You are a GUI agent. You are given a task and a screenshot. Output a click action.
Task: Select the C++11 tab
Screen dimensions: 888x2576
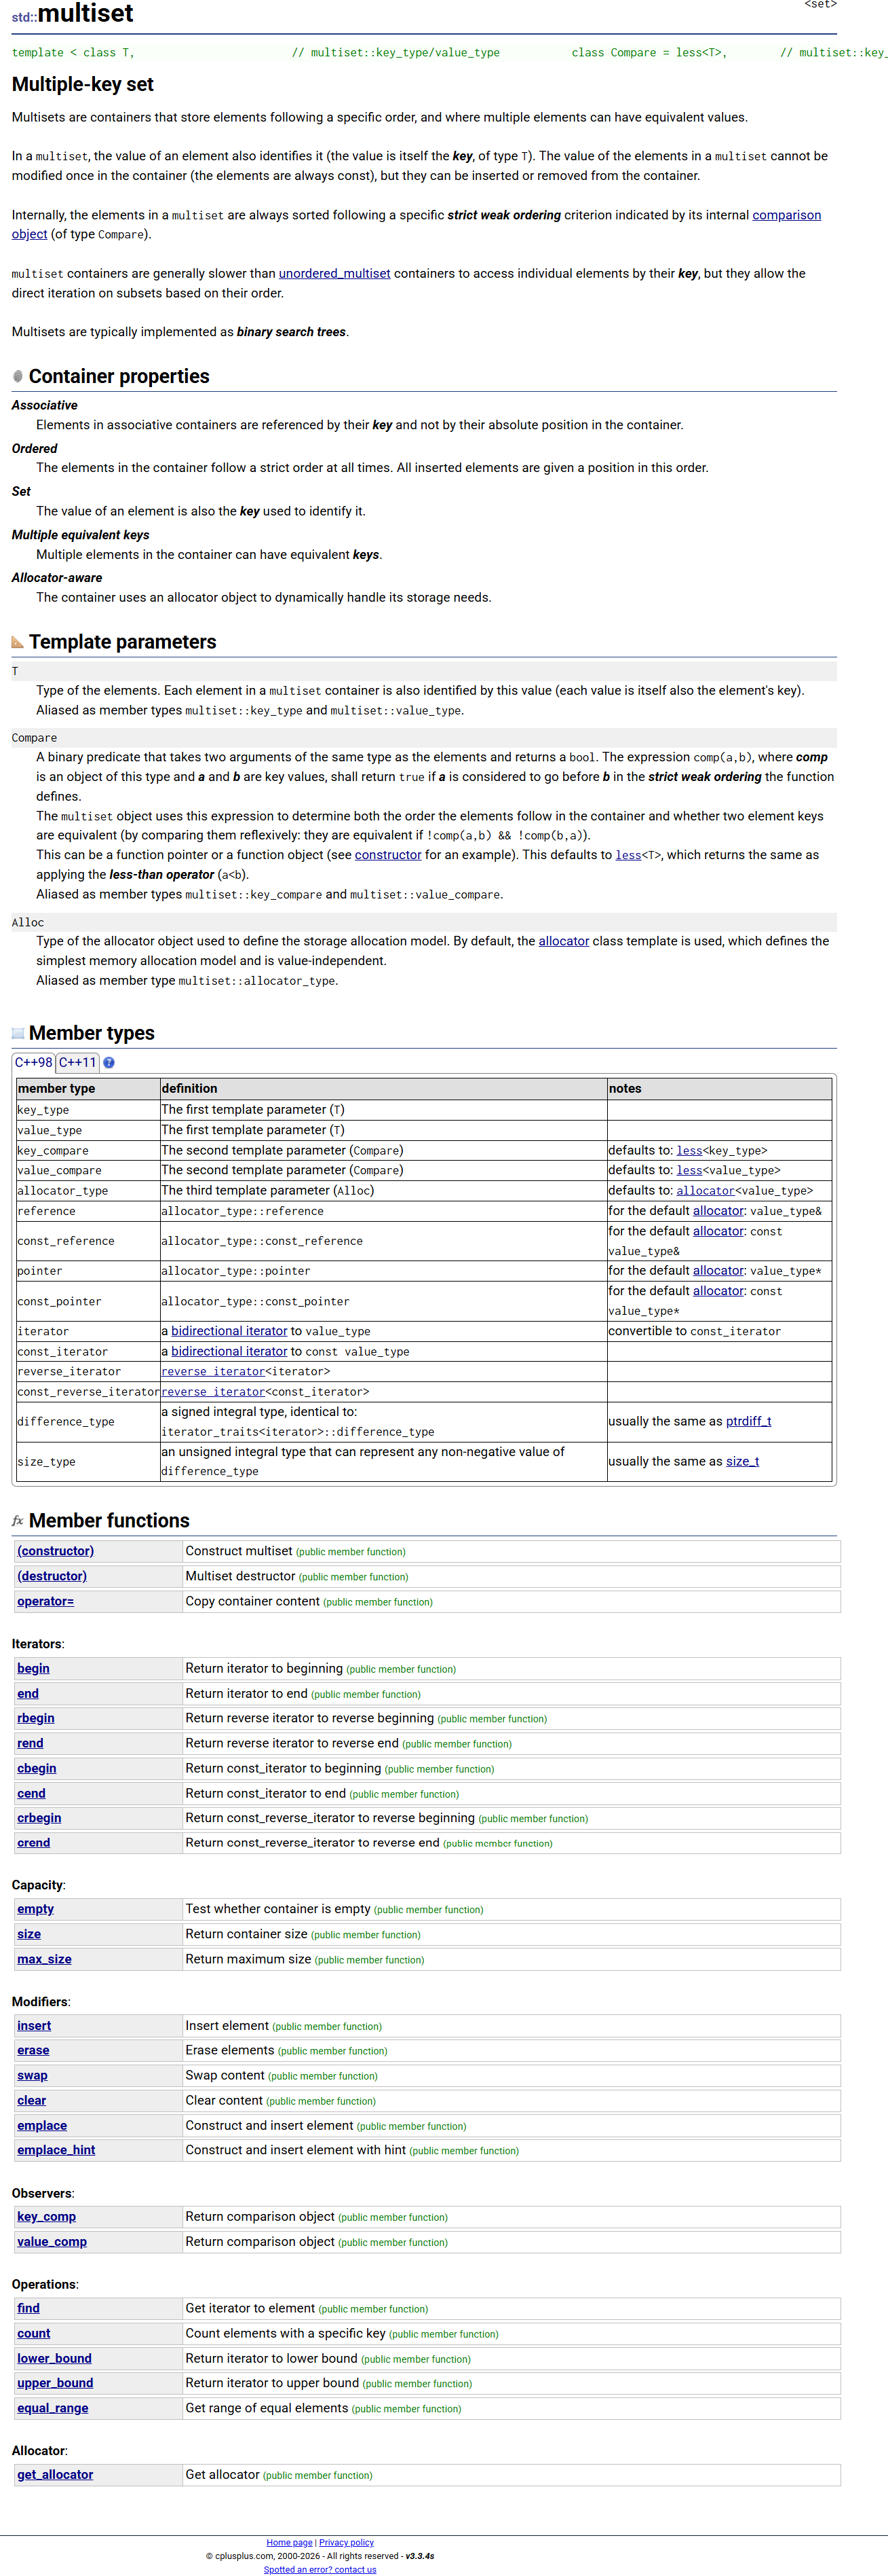coord(77,1062)
